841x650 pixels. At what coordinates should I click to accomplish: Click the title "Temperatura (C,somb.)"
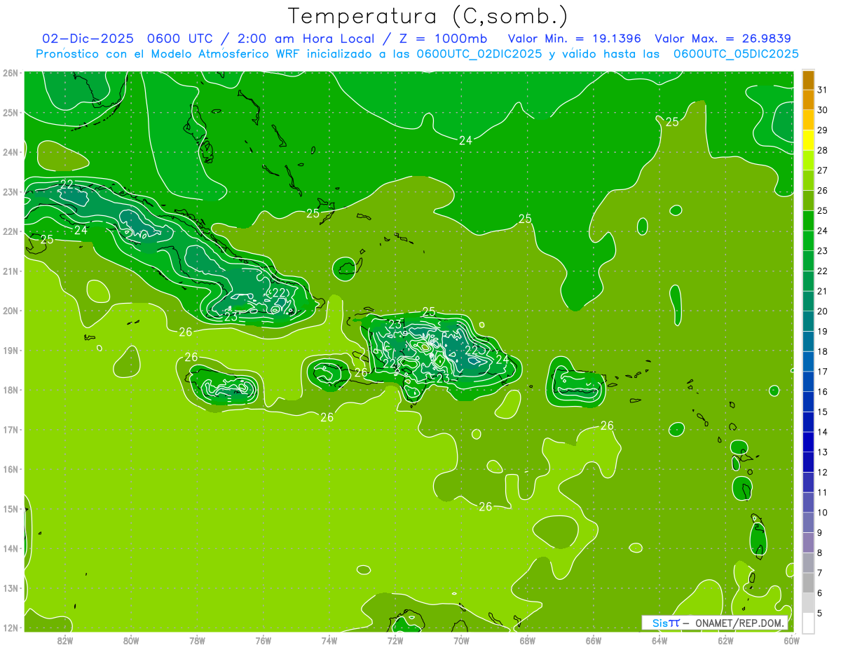tap(428, 16)
